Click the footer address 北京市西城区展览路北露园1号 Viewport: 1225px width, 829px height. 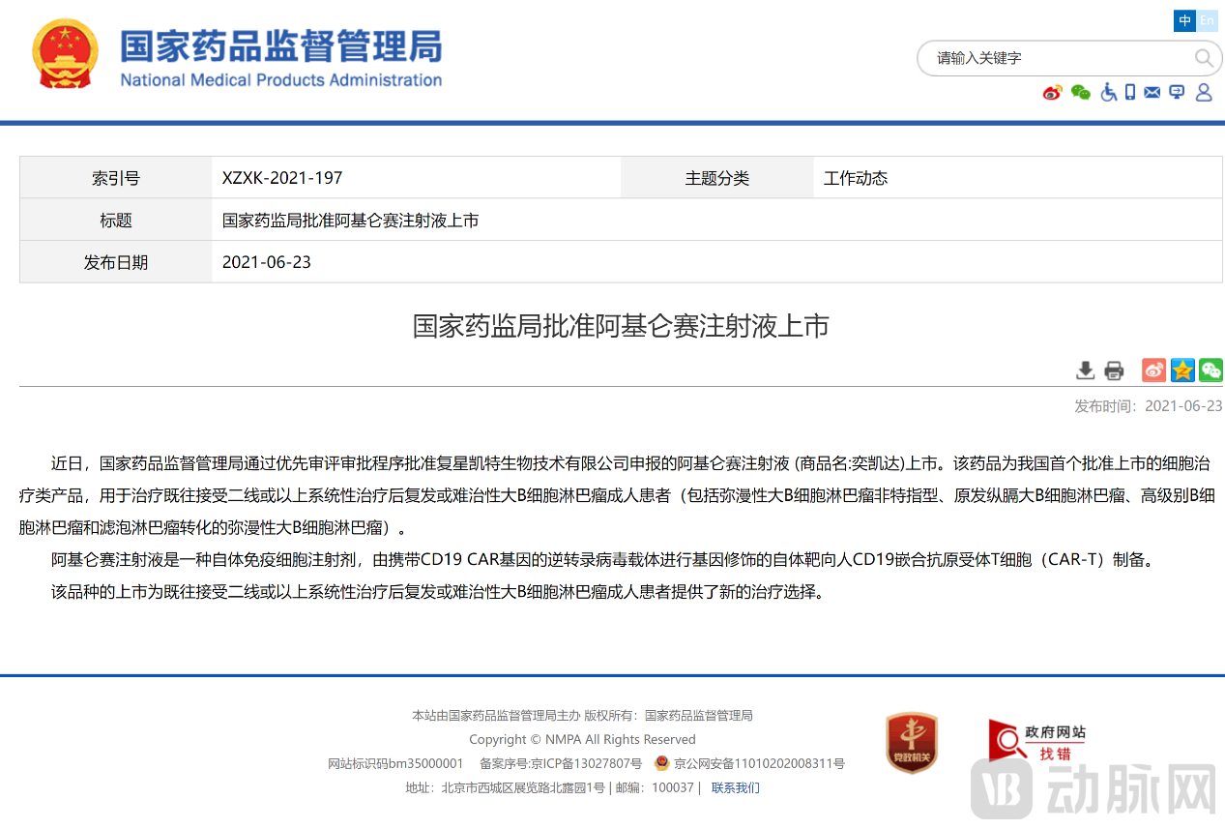(523, 787)
